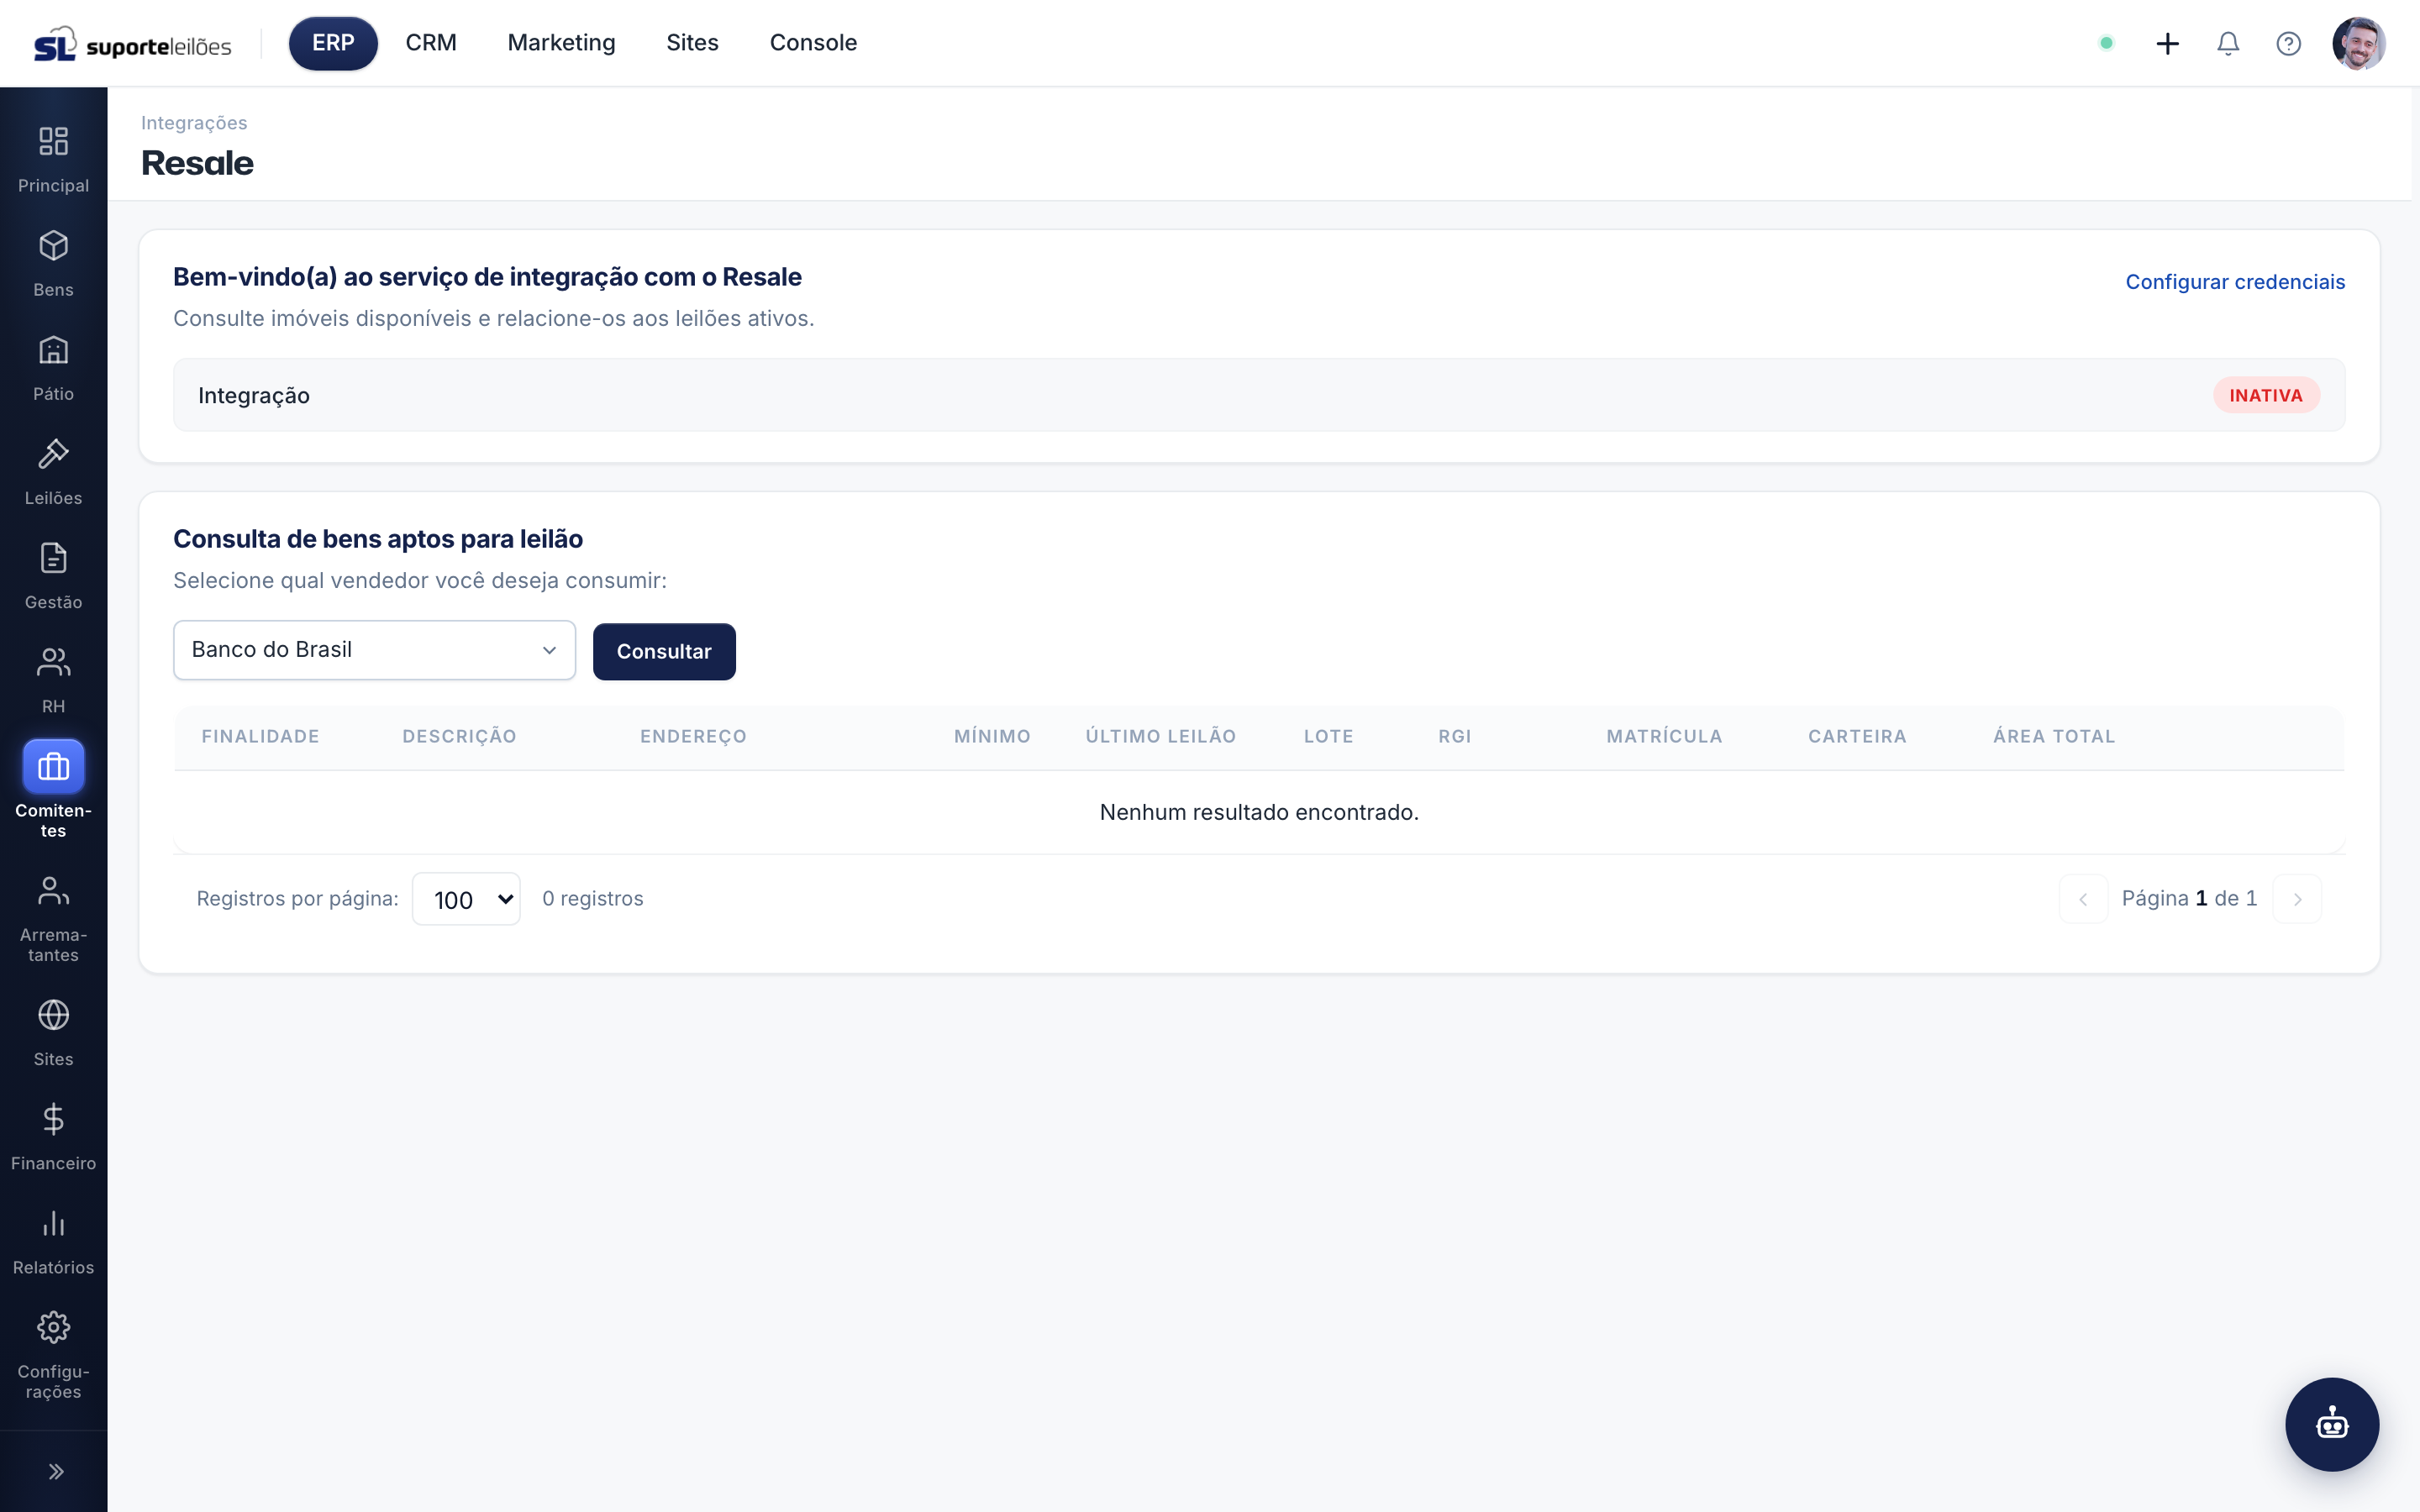Switch to the Marketing module tab
Screen dimensions: 2420x1512
[561, 43]
